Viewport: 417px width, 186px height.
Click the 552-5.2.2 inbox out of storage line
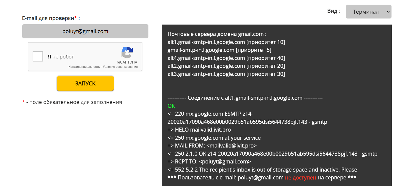(x=262, y=170)
